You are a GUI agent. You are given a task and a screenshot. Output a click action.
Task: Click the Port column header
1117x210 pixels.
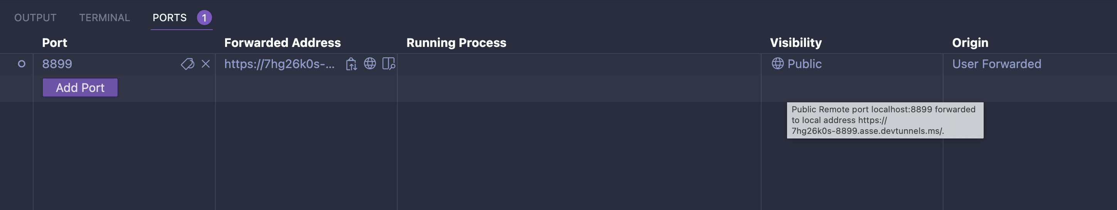tap(55, 43)
